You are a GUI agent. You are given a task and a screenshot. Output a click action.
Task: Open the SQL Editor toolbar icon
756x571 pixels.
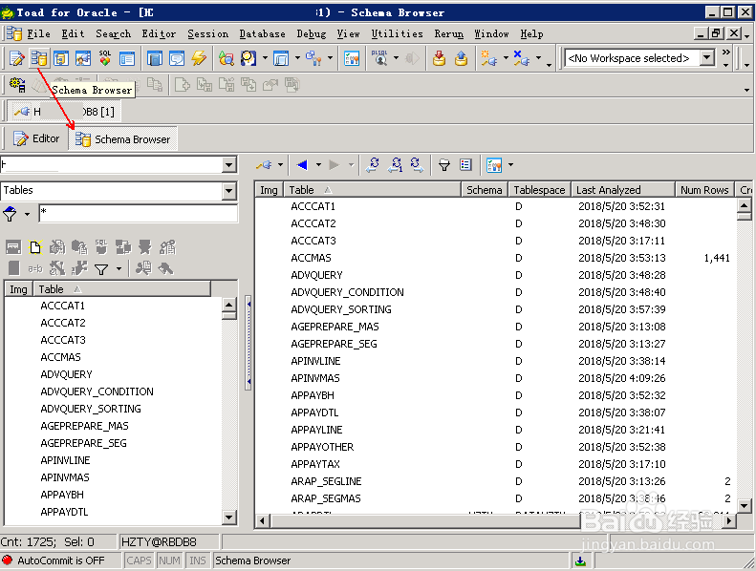click(16, 58)
